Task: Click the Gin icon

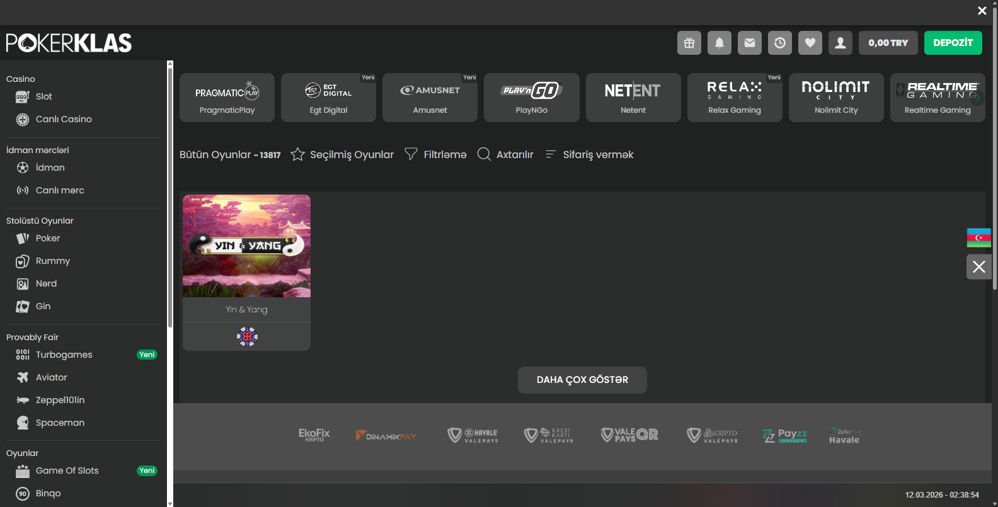Action: coord(23,307)
